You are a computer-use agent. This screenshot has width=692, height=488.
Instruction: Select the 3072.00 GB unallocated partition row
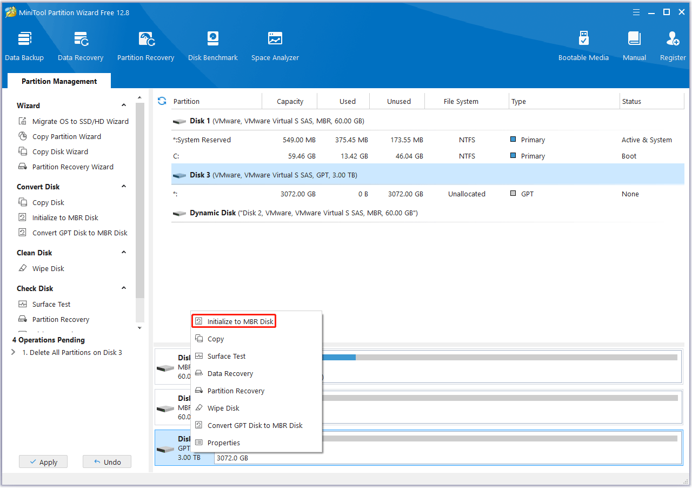[428, 194]
